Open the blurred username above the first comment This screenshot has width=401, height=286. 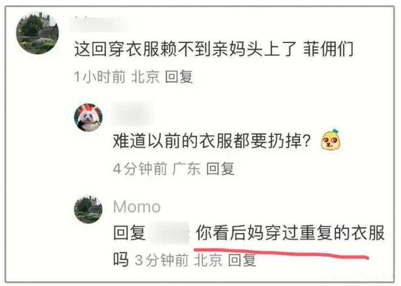(x=100, y=24)
